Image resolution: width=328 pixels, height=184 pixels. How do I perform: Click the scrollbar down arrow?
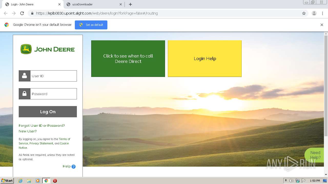pos(326,175)
